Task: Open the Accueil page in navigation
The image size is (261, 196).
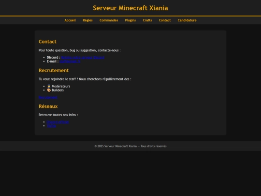Action: click(70, 20)
